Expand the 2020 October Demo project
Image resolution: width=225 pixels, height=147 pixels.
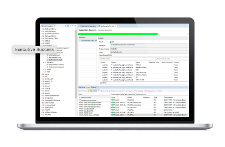tap(41, 34)
